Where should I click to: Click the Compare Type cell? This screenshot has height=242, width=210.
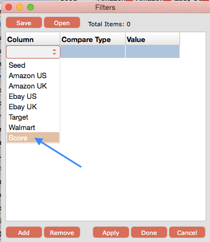92,52
